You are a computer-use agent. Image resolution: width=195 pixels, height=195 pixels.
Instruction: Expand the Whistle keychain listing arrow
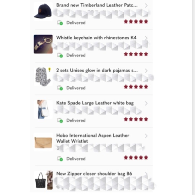tap(146, 38)
